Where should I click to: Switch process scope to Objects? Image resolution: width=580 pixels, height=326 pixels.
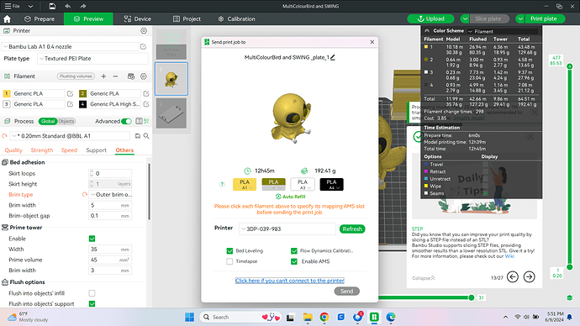click(66, 121)
